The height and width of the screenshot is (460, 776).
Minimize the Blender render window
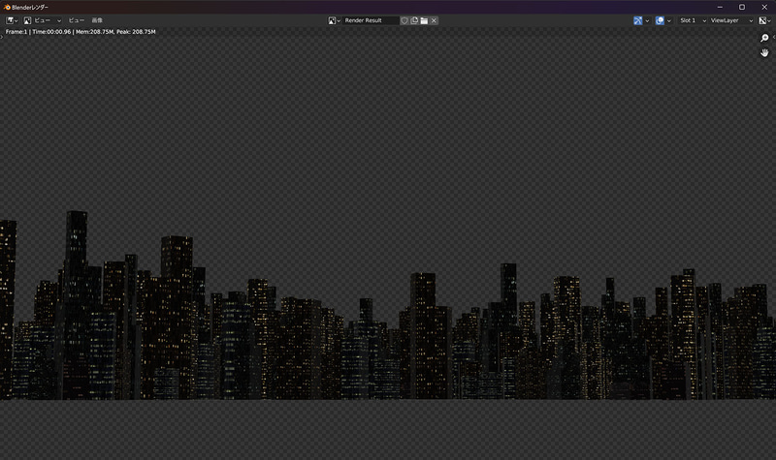pyautogui.click(x=720, y=7)
